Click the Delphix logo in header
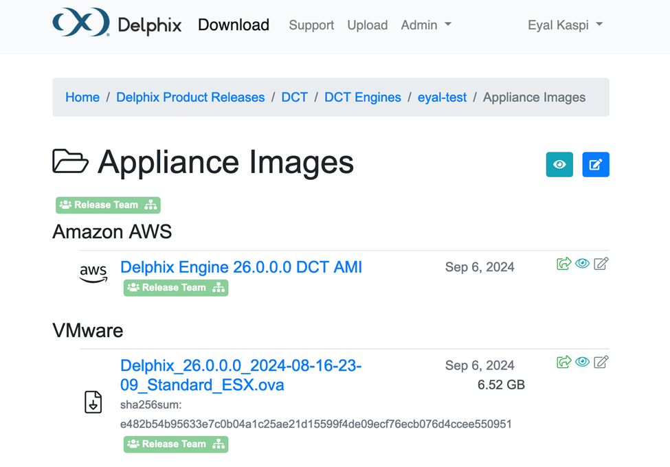670x467 pixels. 117,24
